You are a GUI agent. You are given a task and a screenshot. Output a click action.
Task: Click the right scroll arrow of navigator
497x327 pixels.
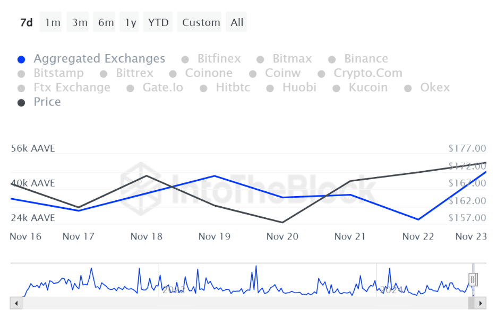481,303
